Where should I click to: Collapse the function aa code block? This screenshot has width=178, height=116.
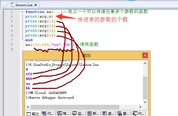22,11
